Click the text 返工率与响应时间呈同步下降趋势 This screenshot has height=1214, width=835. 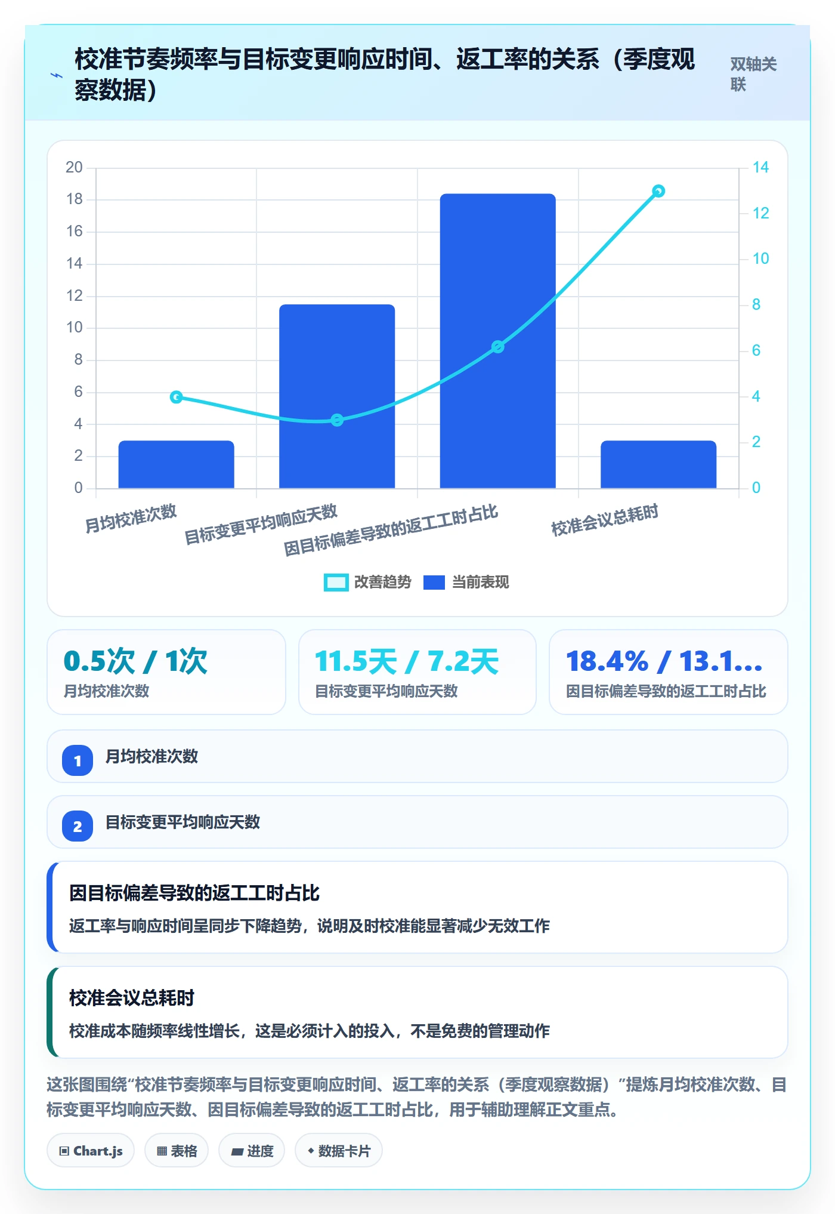coord(185,926)
